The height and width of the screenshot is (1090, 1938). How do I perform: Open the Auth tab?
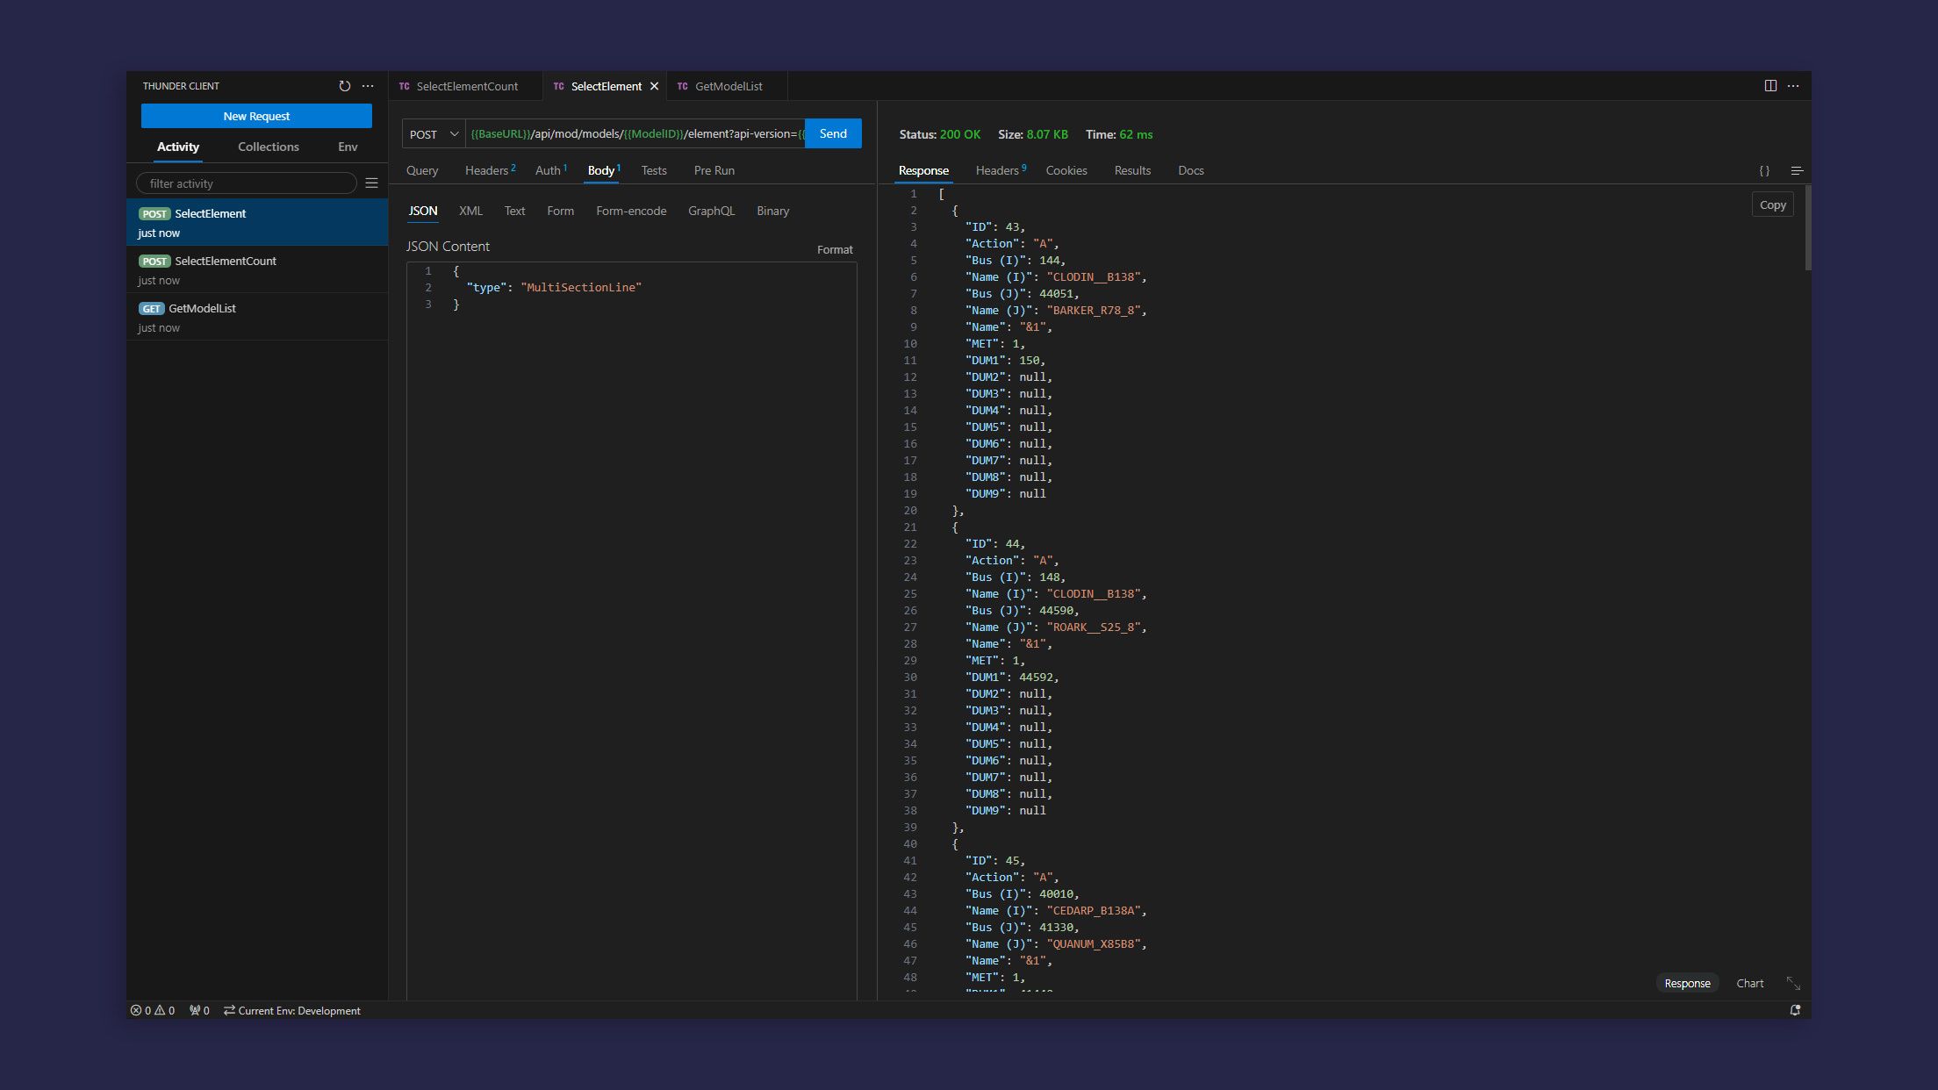tap(550, 170)
